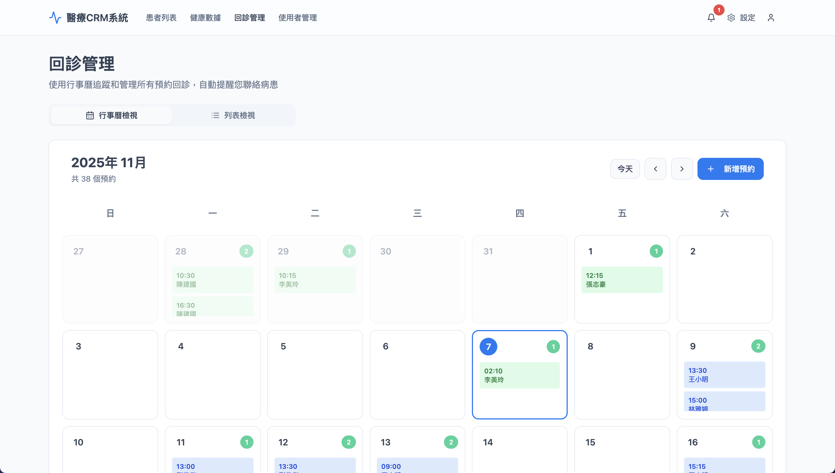
Task: Select calendar day 3
Action: pos(110,375)
